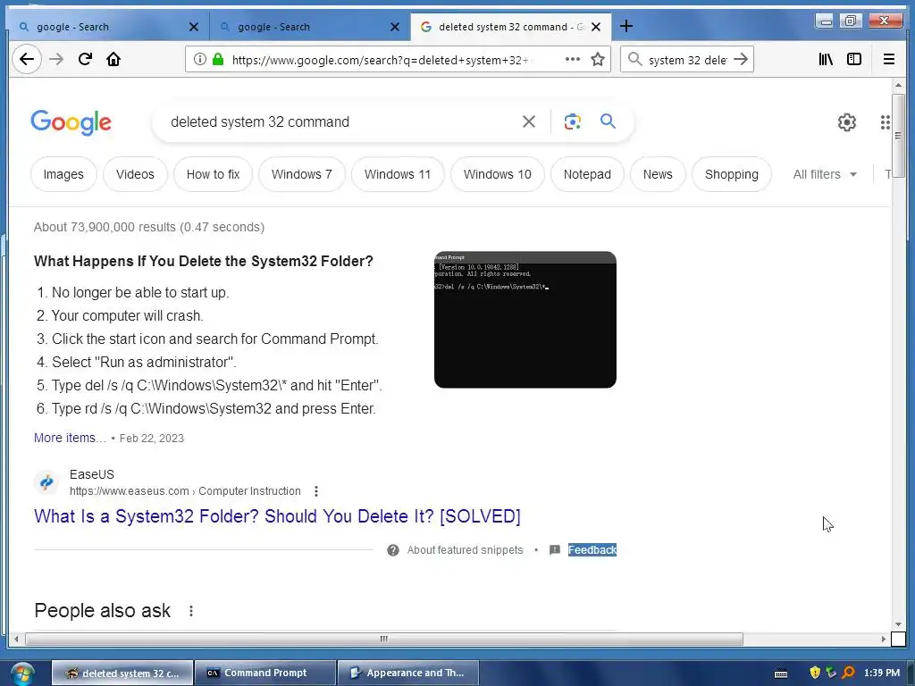The height and width of the screenshot is (686, 915).
Task: Filter results by Images
Action: [x=63, y=174]
